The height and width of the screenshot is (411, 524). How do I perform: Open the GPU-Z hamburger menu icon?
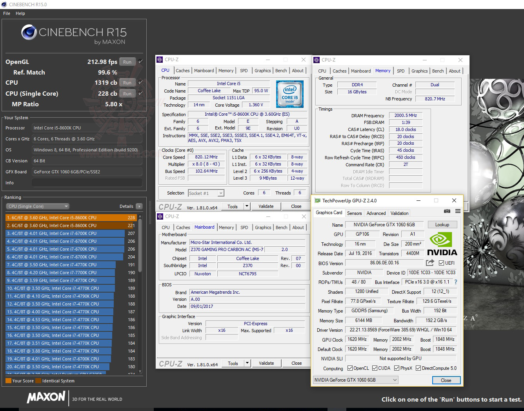[457, 211]
